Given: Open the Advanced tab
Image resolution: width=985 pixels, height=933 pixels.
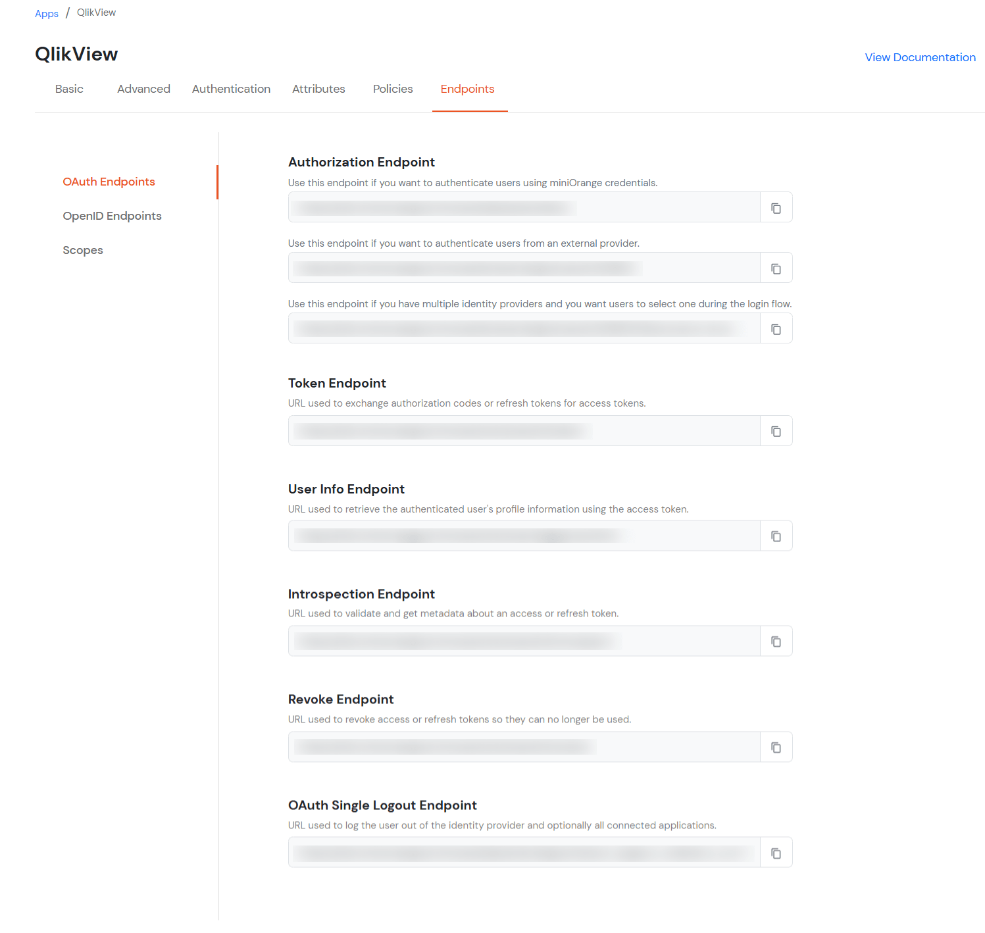Looking at the screenshot, I should (x=143, y=89).
